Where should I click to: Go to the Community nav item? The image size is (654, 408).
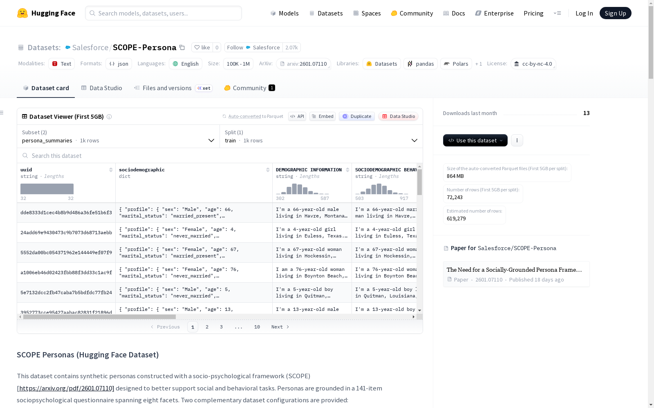click(x=412, y=13)
